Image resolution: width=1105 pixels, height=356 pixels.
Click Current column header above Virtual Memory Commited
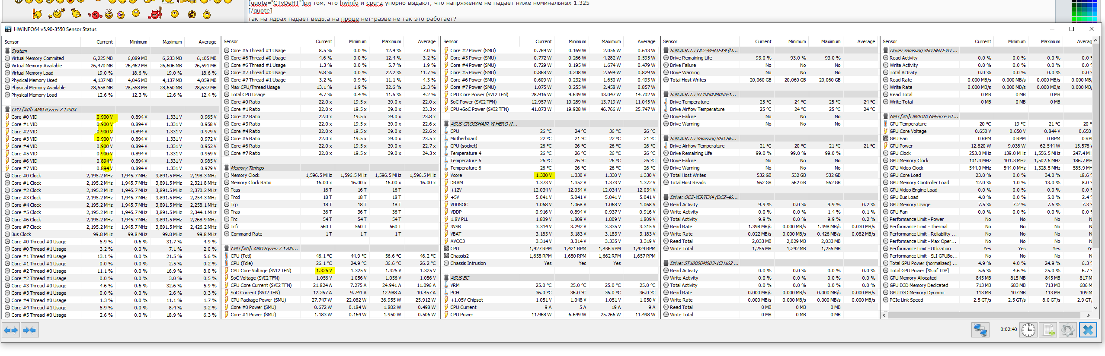98,42
